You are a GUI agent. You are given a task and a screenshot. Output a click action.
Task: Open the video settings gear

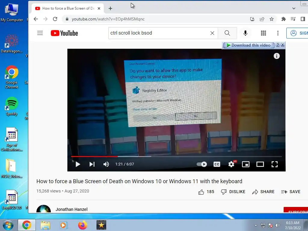(x=231, y=164)
